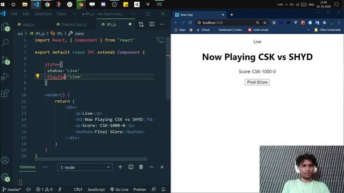Maximize the terminal panel with chevron up
Viewport: 344px width, 193px height.
pos(152,167)
